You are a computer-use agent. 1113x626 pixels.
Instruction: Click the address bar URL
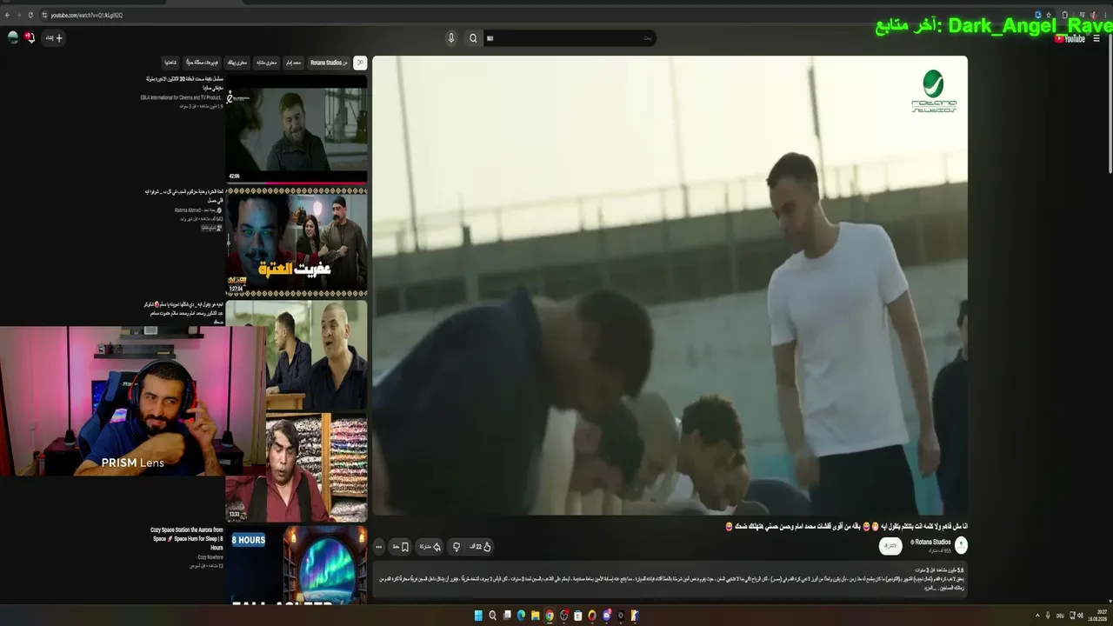click(87, 15)
